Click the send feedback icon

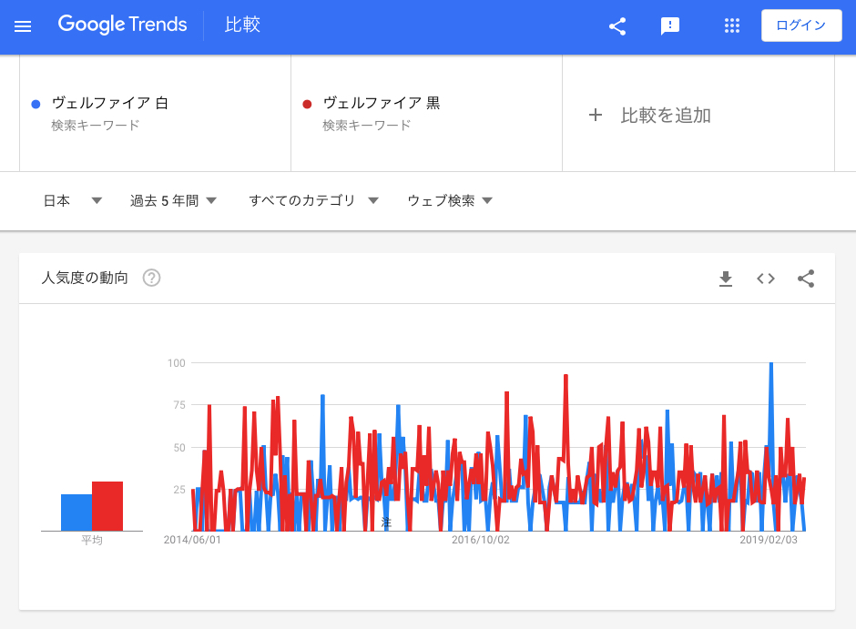670,26
